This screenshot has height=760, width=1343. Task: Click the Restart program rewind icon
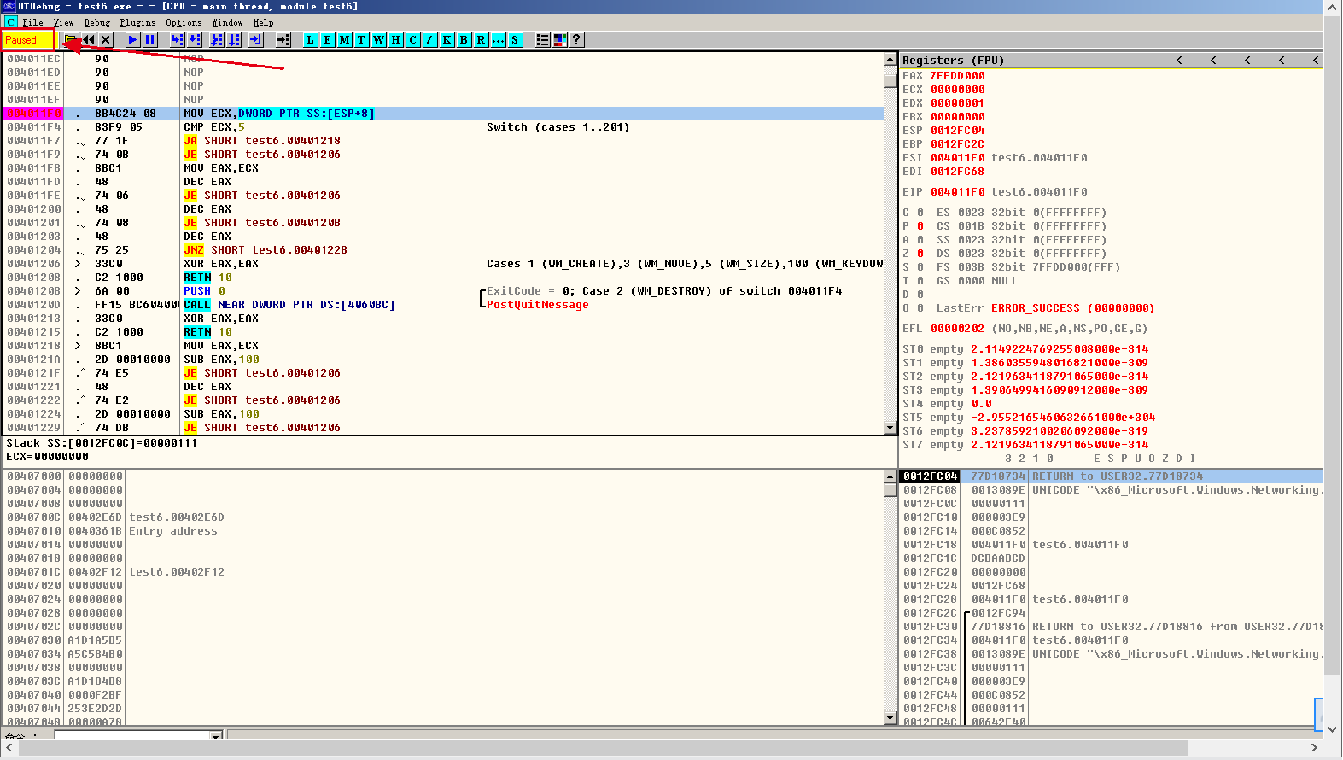coord(89,40)
